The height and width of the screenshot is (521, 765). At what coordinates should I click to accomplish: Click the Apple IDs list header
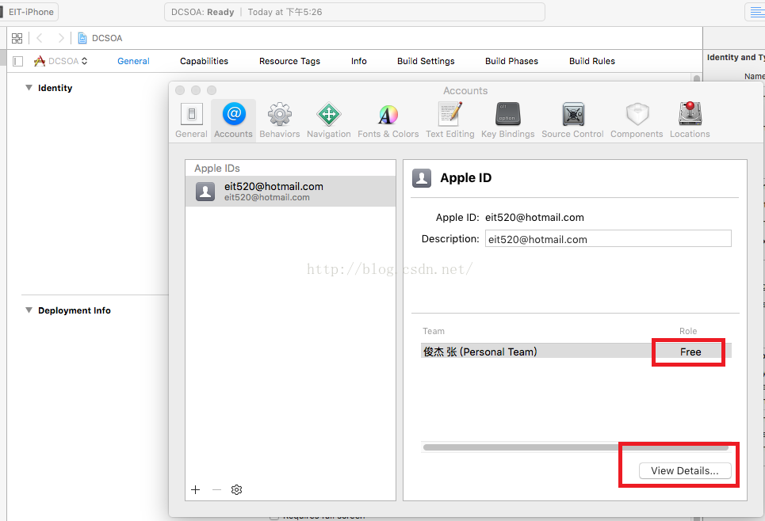(x=217, y=168)
